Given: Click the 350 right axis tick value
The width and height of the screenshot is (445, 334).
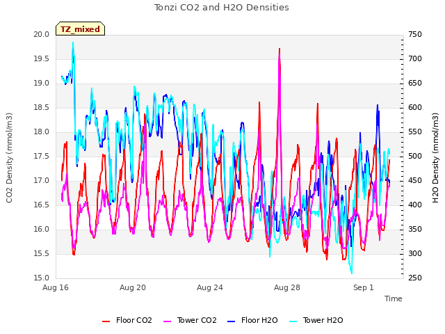Looking at the screenshot, I should tap(415, 229).
